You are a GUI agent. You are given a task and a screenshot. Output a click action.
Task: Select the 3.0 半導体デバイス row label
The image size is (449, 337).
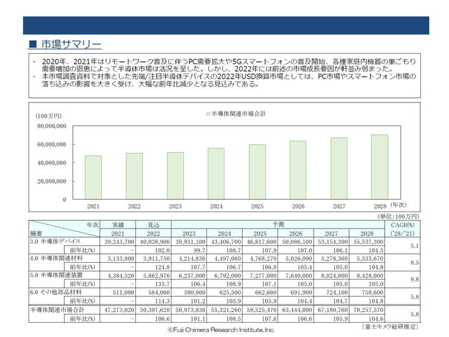tap(56, 242)
